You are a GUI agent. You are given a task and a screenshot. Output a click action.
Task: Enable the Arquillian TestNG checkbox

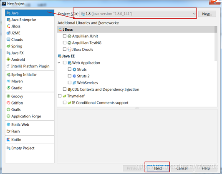coord(65,42)
